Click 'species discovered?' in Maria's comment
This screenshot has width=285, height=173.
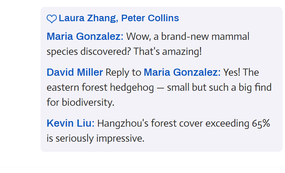89,51
